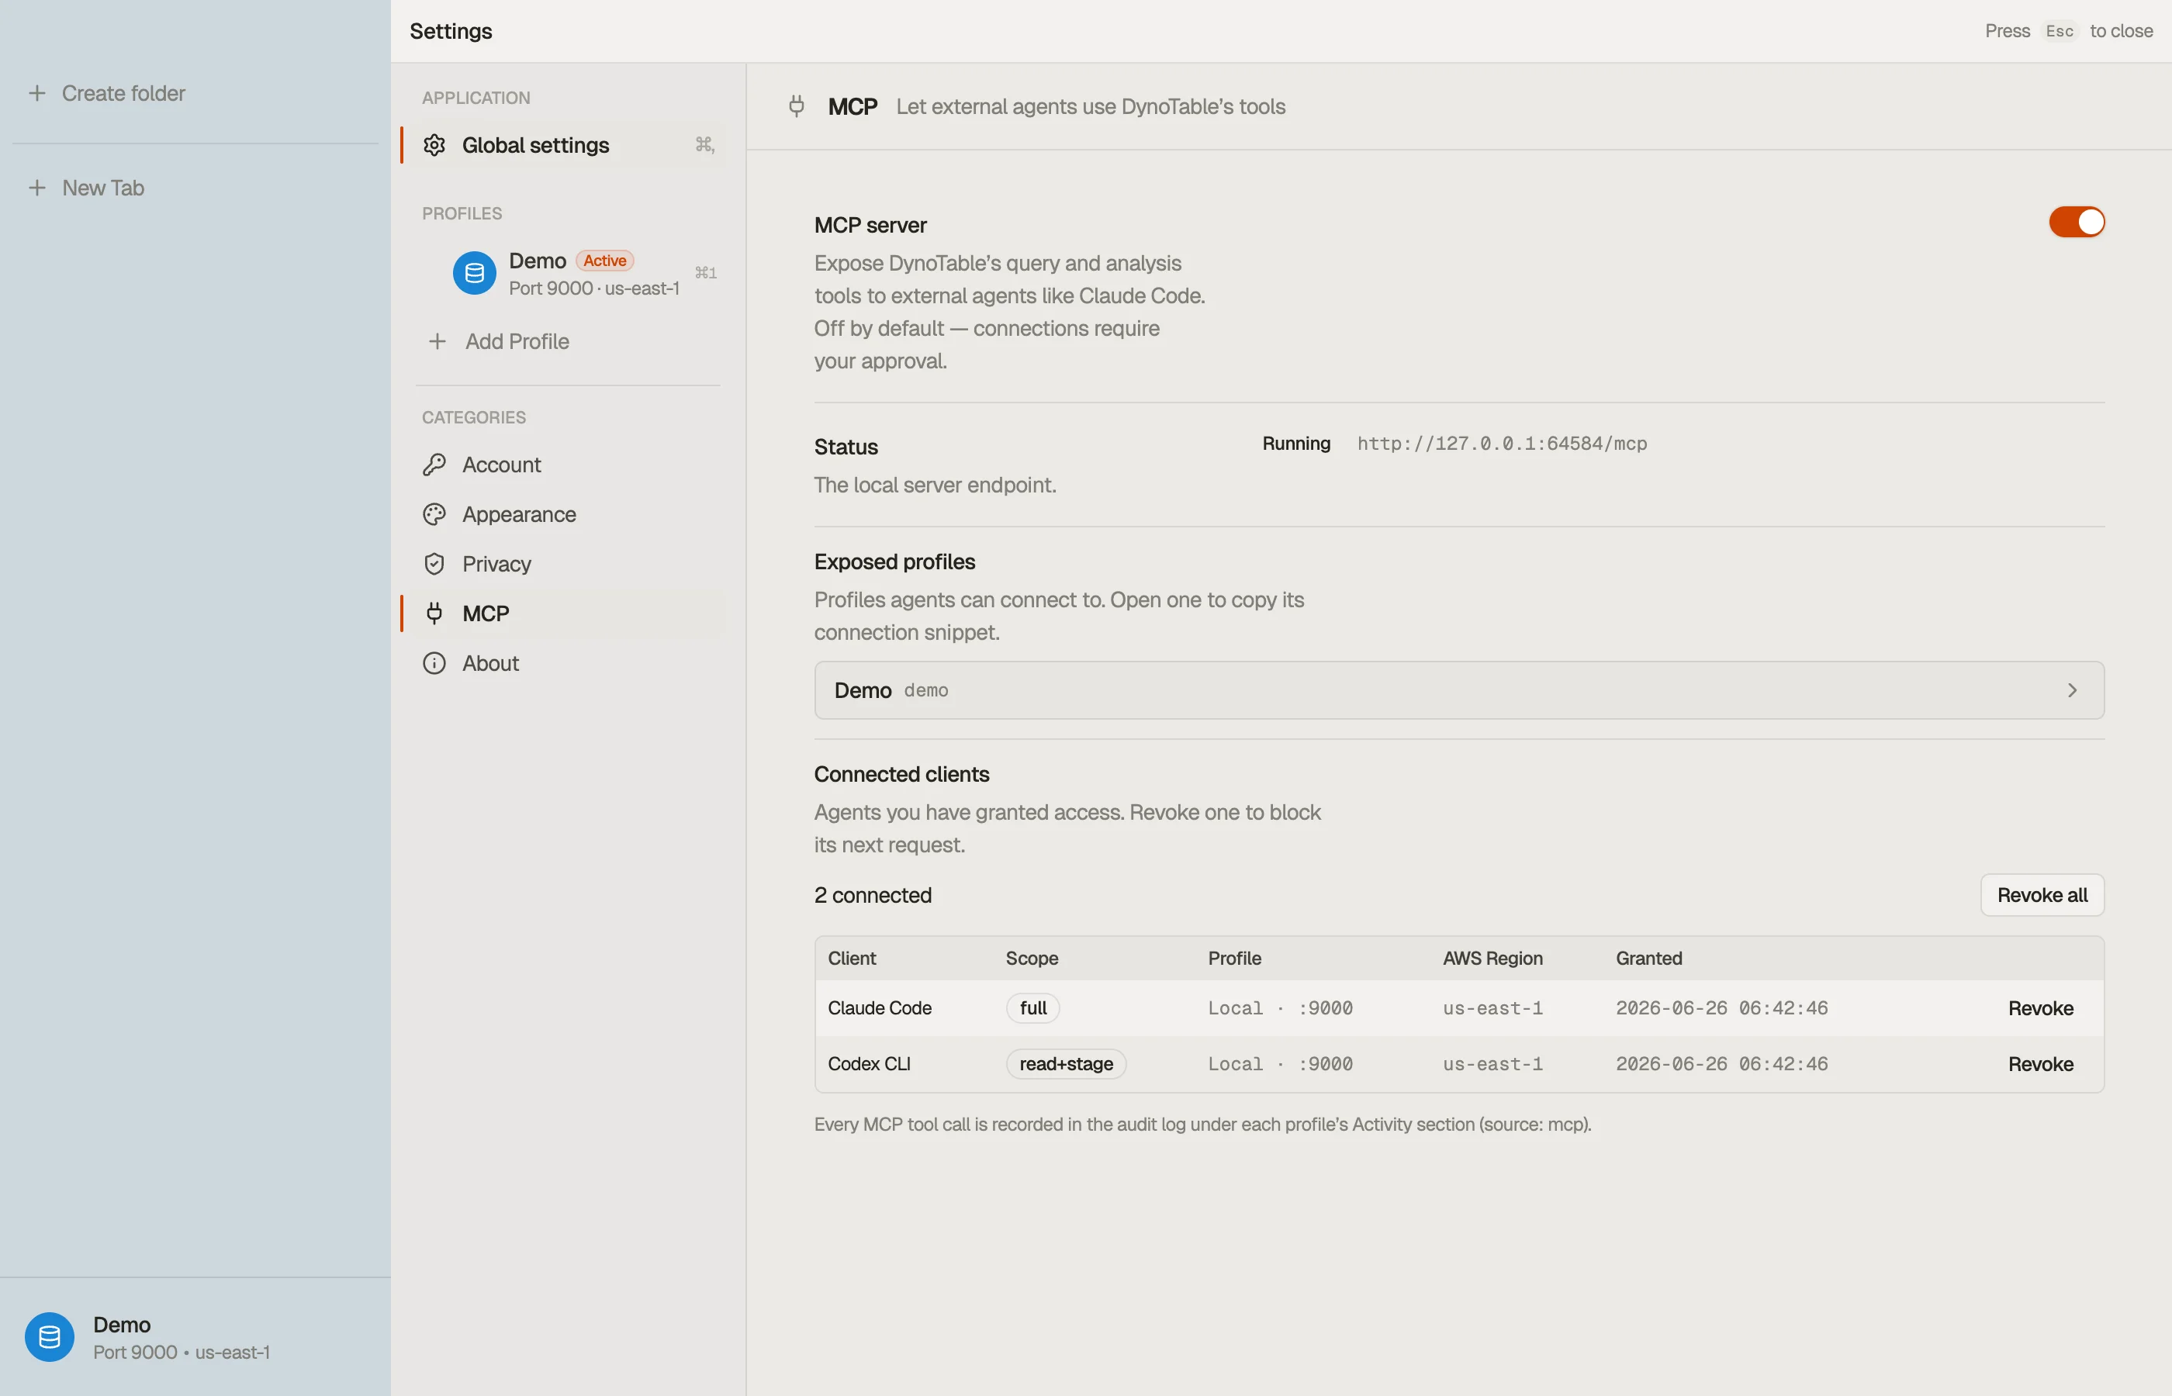The image size is (2172, 1396).
Task: Revoke access for Claude Code
Action: (2039, 1009)
